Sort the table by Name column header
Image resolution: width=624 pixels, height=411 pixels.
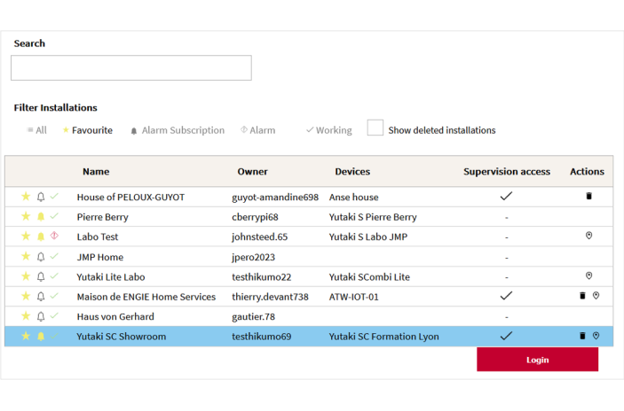click(96, 172)
